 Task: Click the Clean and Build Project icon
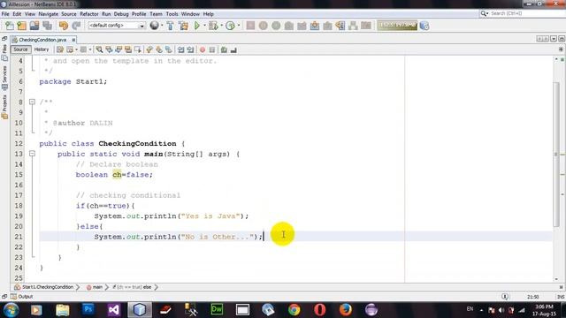point(183,26)
